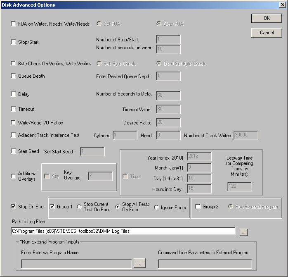This screenshot has width=288, height=277.
Task: Click the Leeway Time minutes field
Action: 239,186
